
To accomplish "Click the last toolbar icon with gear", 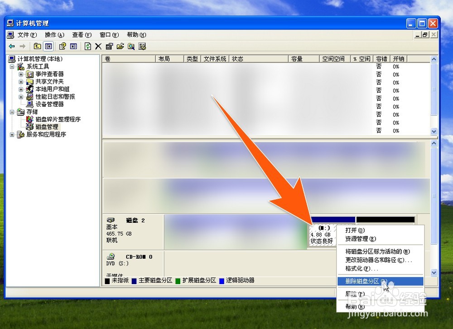I will point(142,46).
